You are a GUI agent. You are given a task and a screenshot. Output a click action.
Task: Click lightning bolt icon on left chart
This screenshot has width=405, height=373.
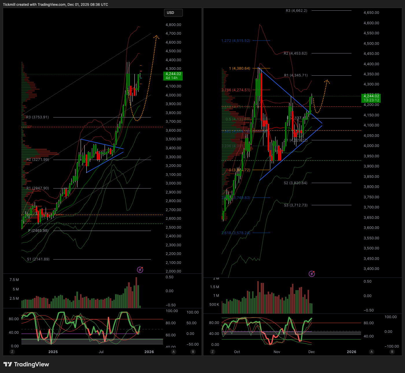tap(140, 270)
